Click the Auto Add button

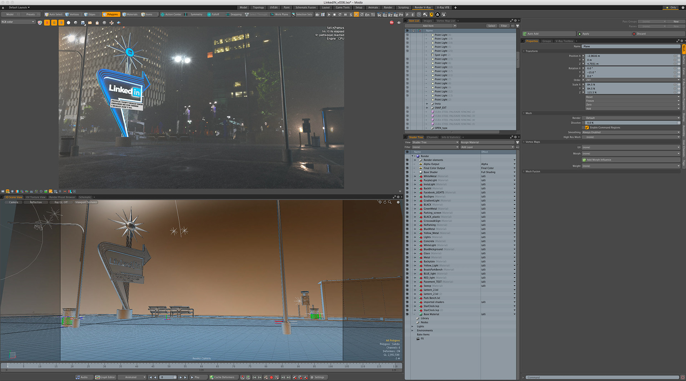pyautogui.click(x=549, y=34)
